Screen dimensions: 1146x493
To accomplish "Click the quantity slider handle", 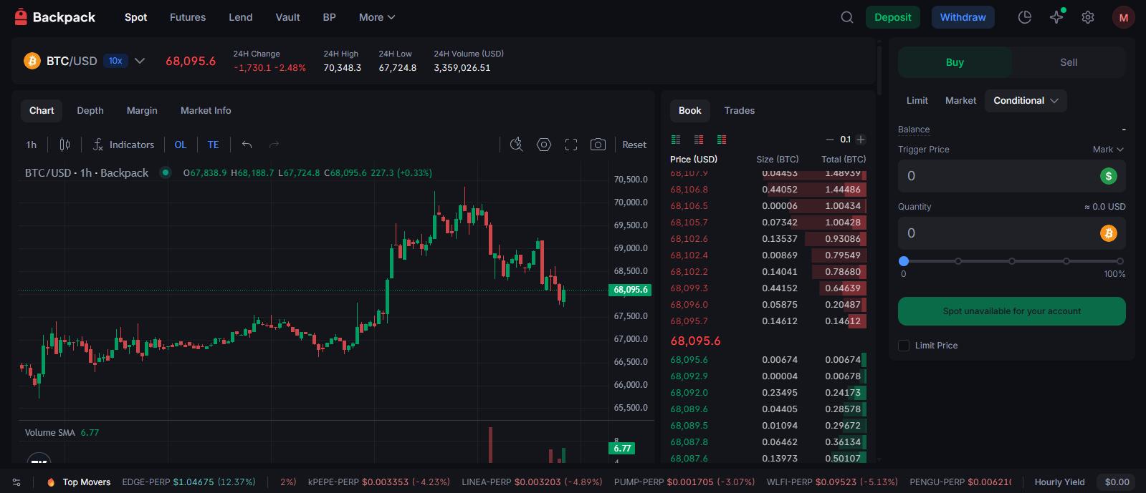I will [904, 261].
